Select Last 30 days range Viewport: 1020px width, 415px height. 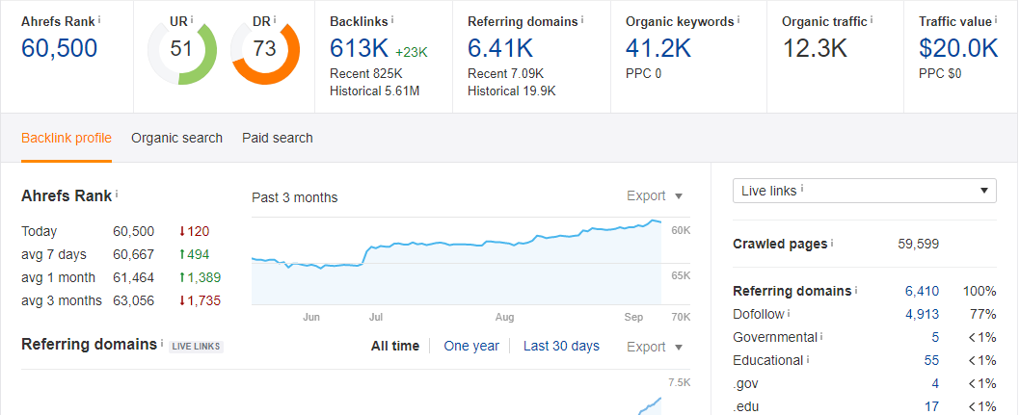pyautogui.click(x=561, y=347)
